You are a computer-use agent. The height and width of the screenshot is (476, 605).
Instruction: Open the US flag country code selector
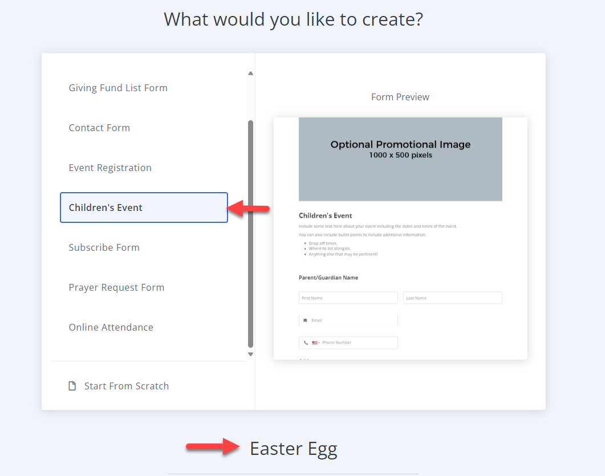[x=316, y=343]
